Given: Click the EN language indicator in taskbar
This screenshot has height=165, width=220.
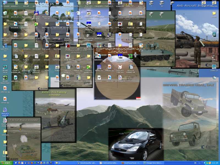Looking at the screenshot, I should point(195,163).
